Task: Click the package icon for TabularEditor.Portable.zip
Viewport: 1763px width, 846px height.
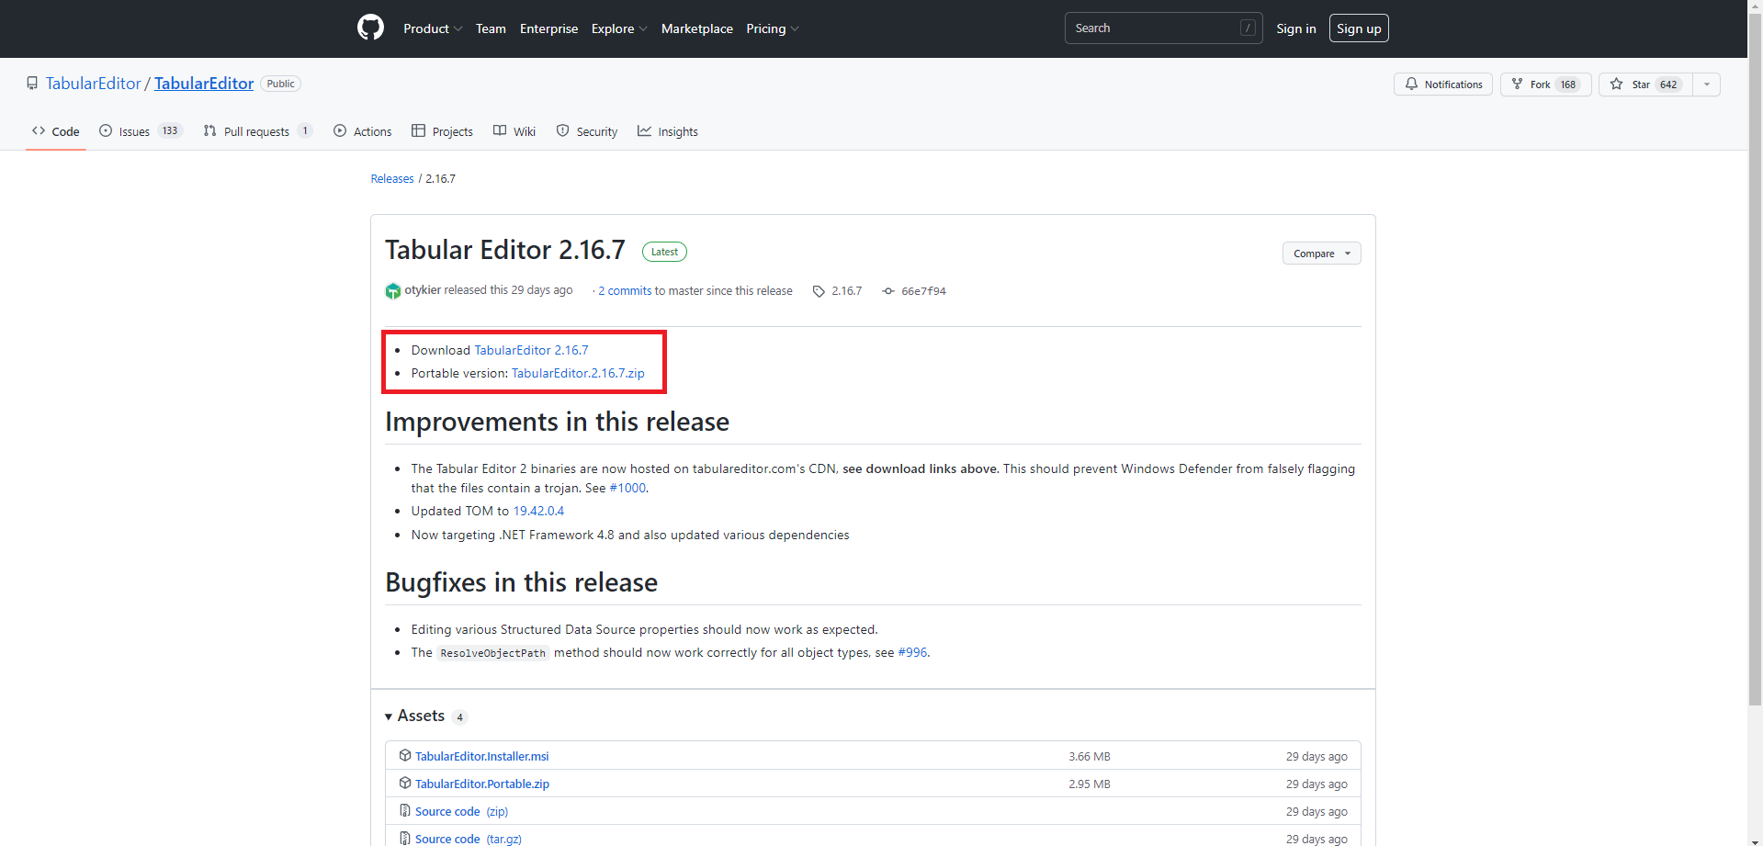Action: tap(405, 784)
